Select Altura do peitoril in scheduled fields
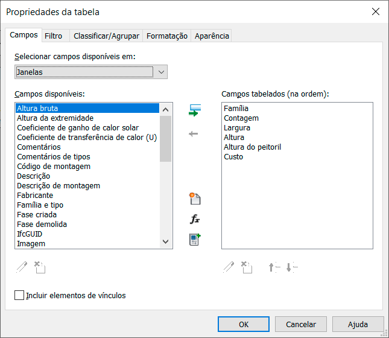Image resolution: width=389 pixels, height=338 pixels. [x=297, y=147]
